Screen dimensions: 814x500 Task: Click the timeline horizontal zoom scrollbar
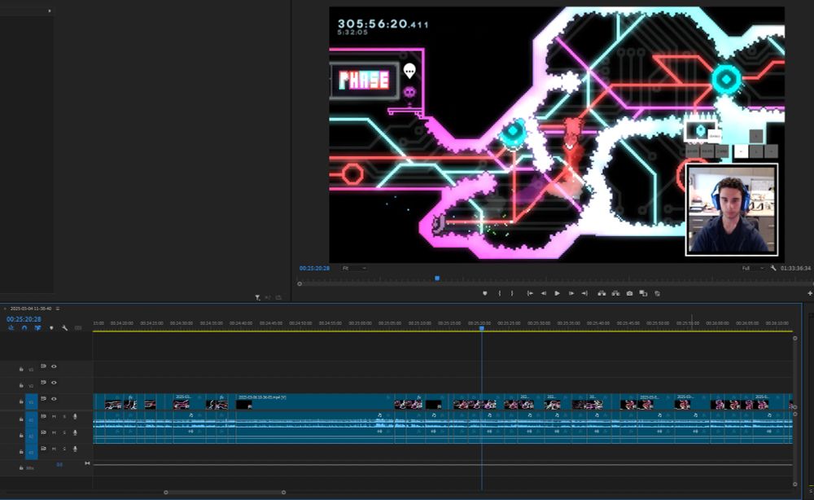(225, 492)
